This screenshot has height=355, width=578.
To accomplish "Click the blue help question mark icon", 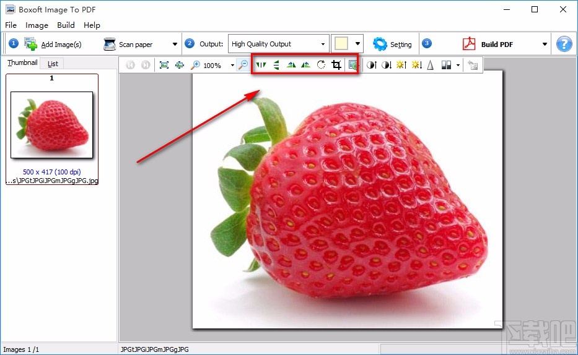I will (x=564, y=44).
